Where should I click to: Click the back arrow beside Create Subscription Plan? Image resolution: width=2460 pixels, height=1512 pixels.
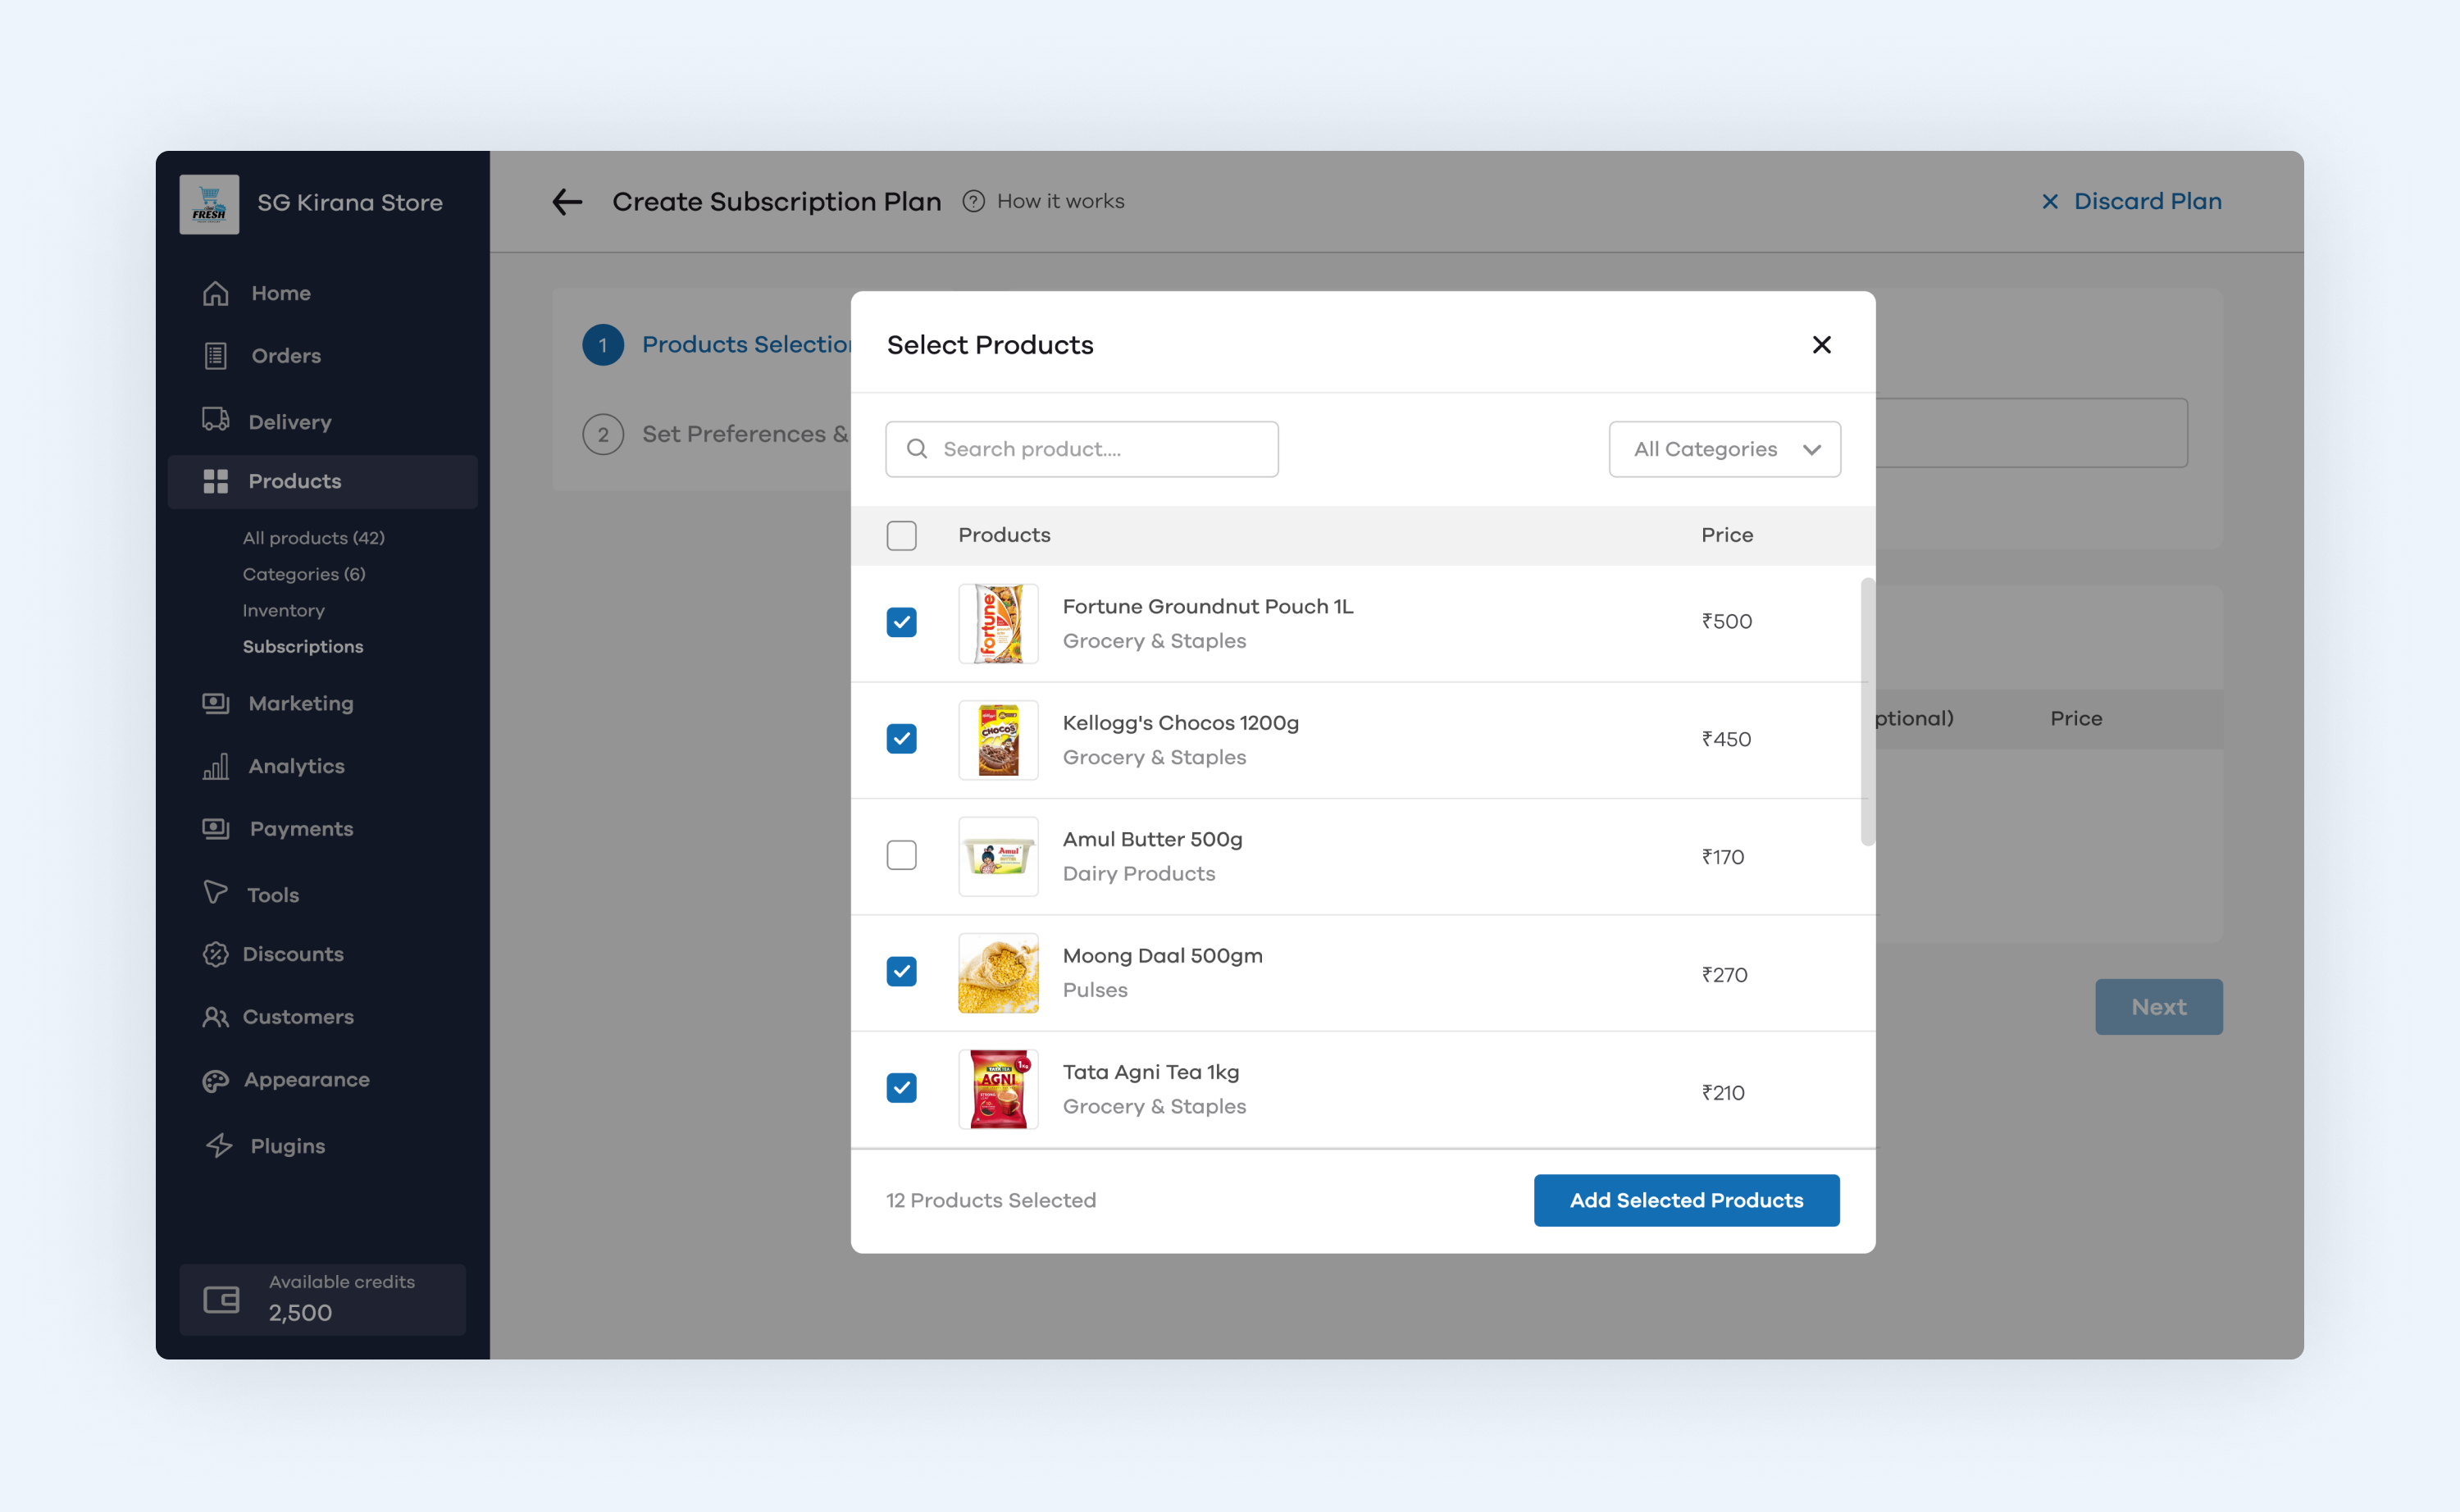(x=567, y=202)
